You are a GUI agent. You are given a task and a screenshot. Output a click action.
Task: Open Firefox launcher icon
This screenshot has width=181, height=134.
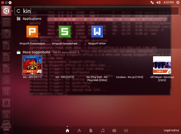pos(6,34)
